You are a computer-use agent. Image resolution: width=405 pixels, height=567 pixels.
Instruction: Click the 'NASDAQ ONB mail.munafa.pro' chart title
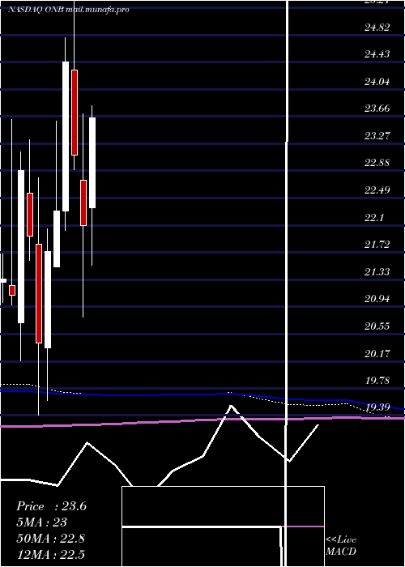pos(68,10)
